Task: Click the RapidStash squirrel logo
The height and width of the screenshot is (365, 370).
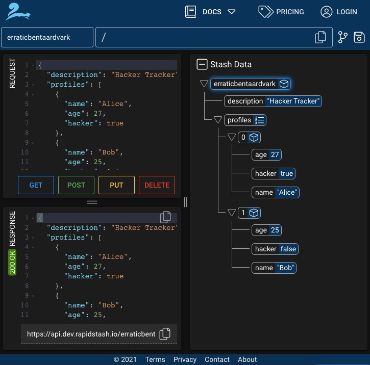Action: (18, 12)
